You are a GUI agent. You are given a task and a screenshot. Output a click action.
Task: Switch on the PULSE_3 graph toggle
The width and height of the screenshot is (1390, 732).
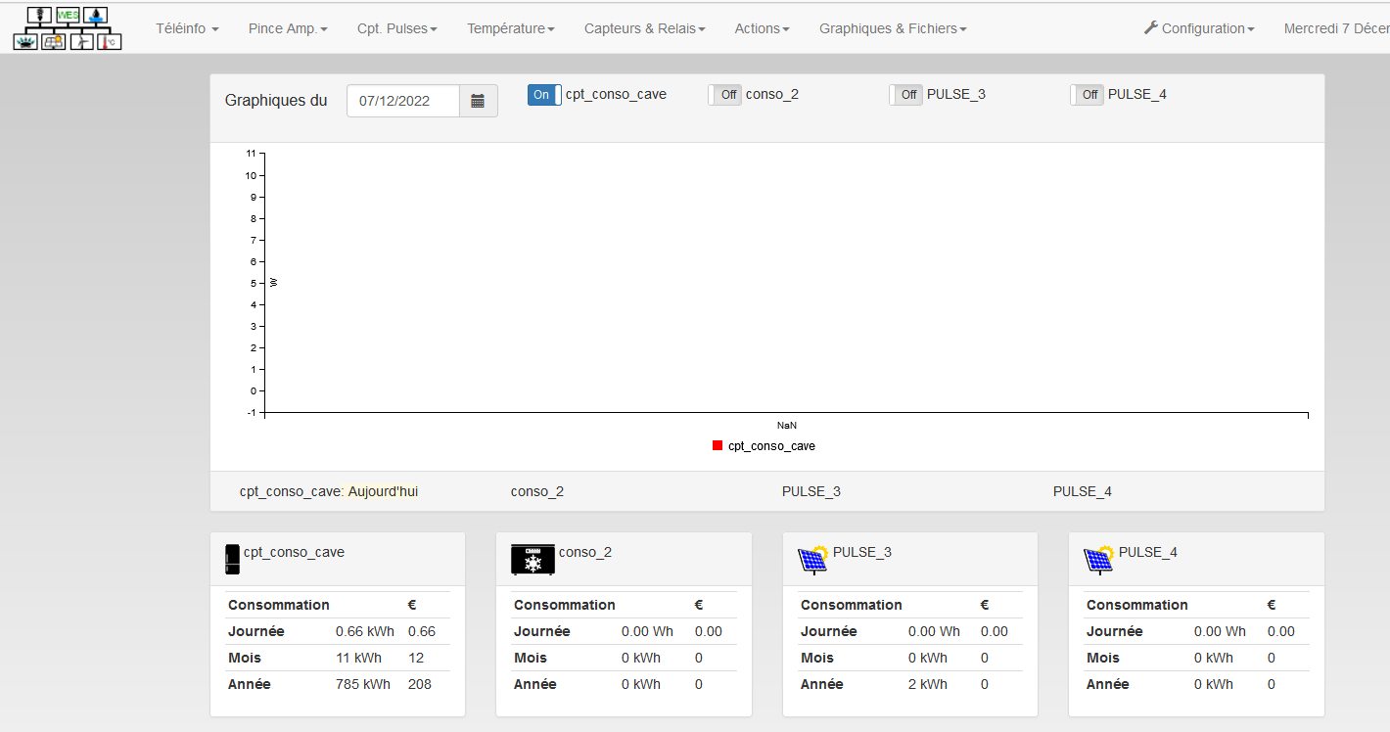pyautogui.click(x=906, y=95)
